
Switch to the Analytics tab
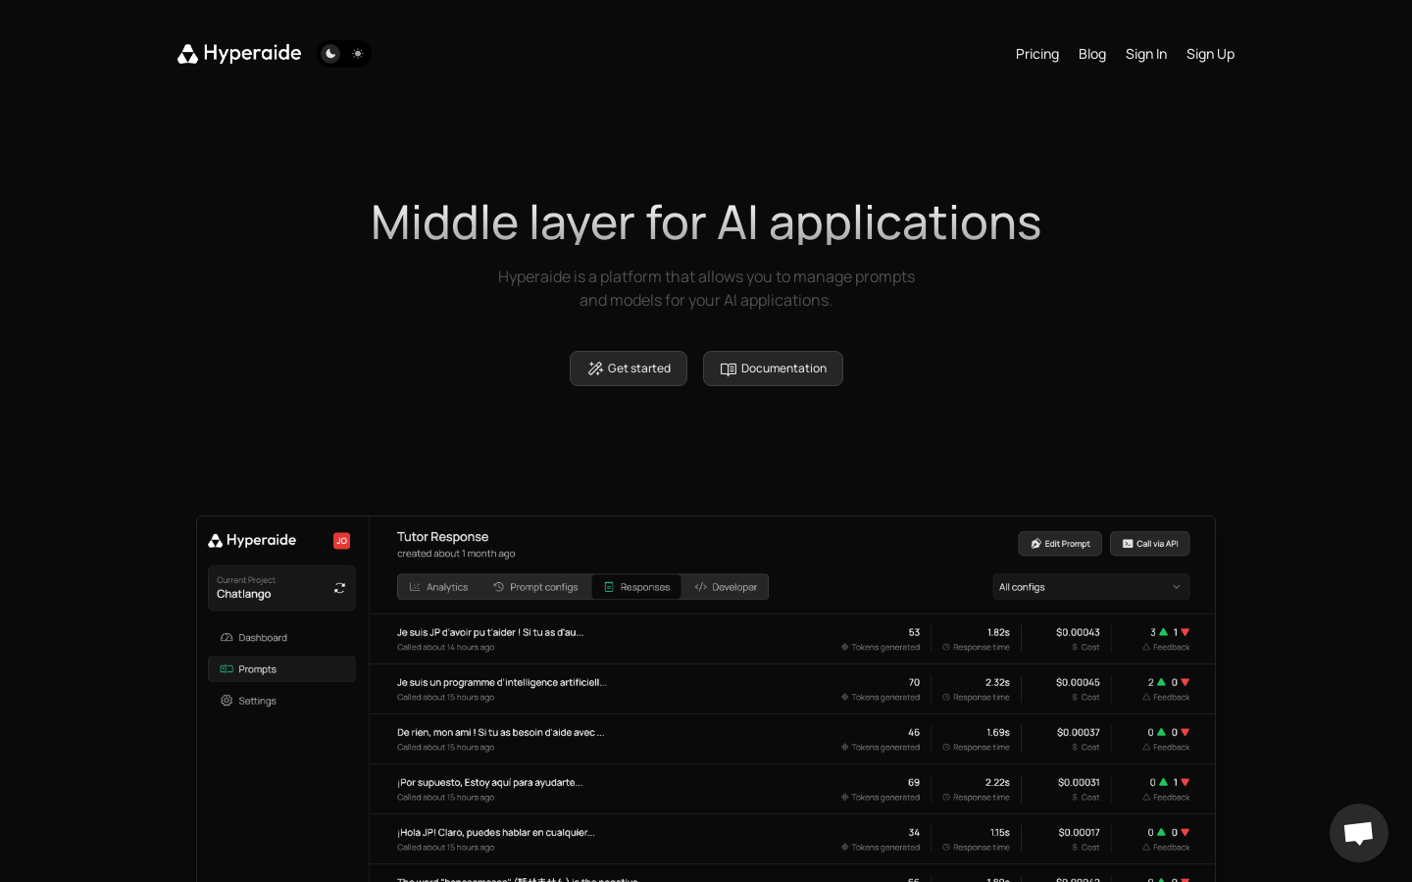pos(439,587)
